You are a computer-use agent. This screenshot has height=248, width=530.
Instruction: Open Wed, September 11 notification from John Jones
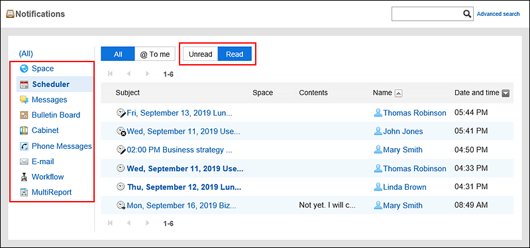(x=184, y=132)
